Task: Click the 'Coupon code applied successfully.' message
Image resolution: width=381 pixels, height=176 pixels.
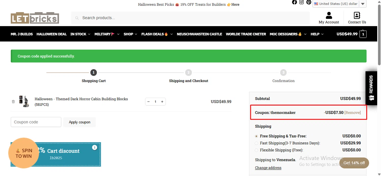Action: tap(46, 56)
